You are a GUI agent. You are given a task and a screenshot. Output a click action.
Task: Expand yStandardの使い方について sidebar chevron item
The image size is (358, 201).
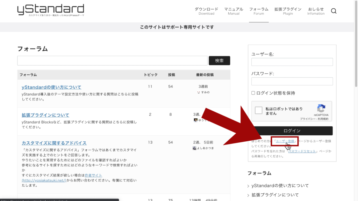point(249,186)
